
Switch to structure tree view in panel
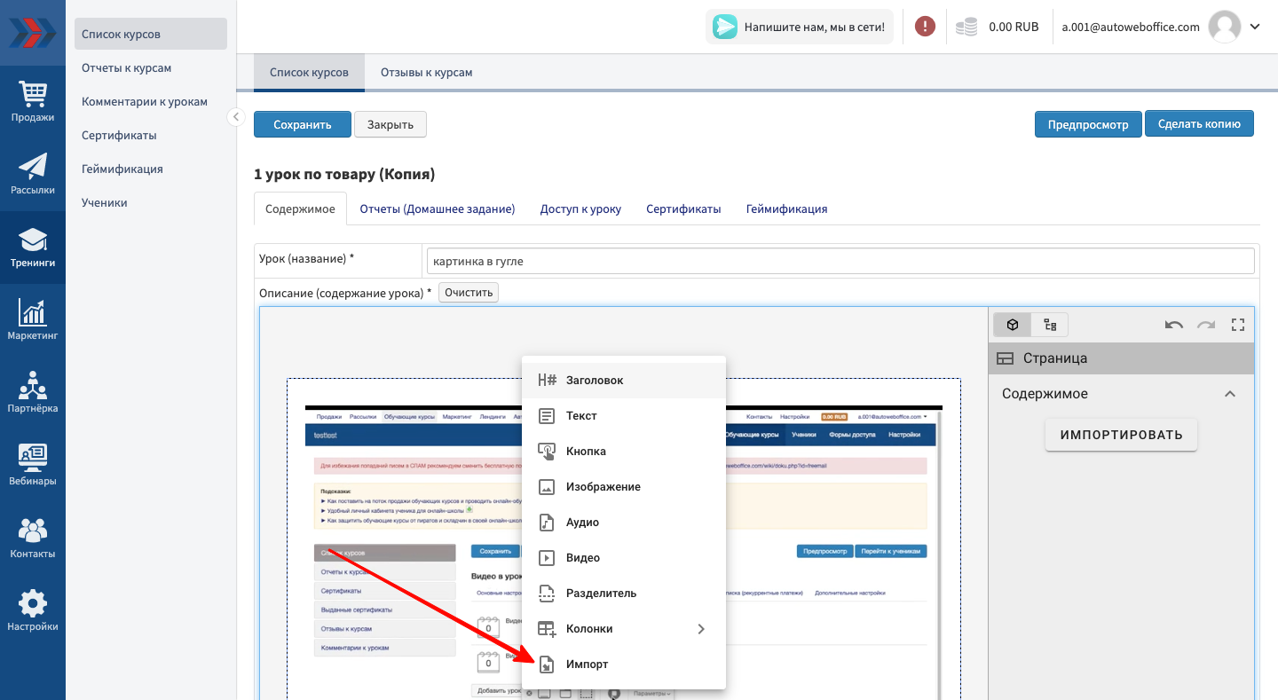pos(1050,325)
